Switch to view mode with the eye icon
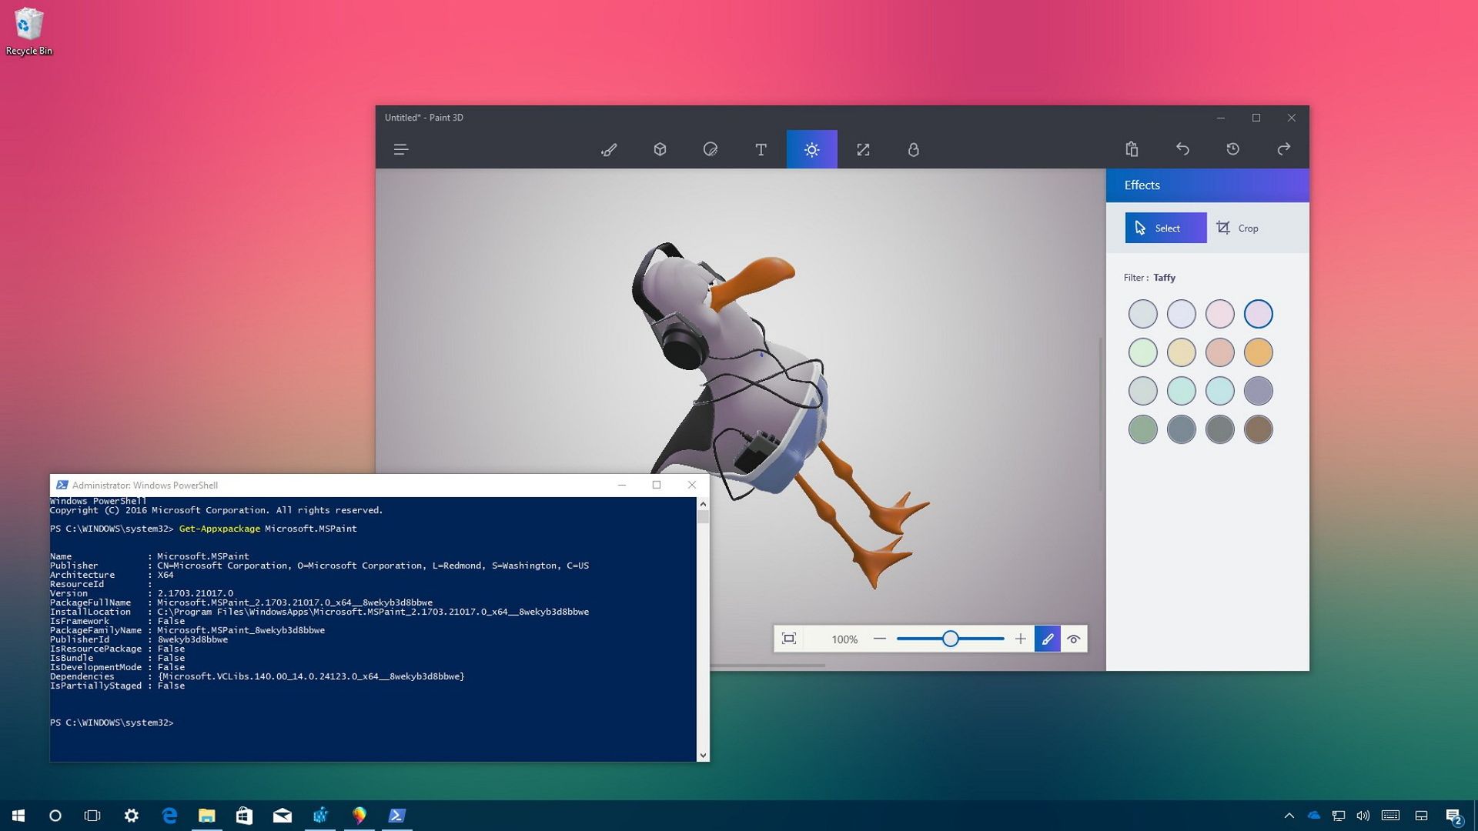This screenshot has height=831, width=1478. click(1074, 639)
